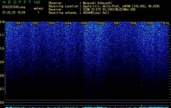The height and width of the screenshot is (108, 171).
Task: Click the 1502 time marker
Action: click(35, 23)
